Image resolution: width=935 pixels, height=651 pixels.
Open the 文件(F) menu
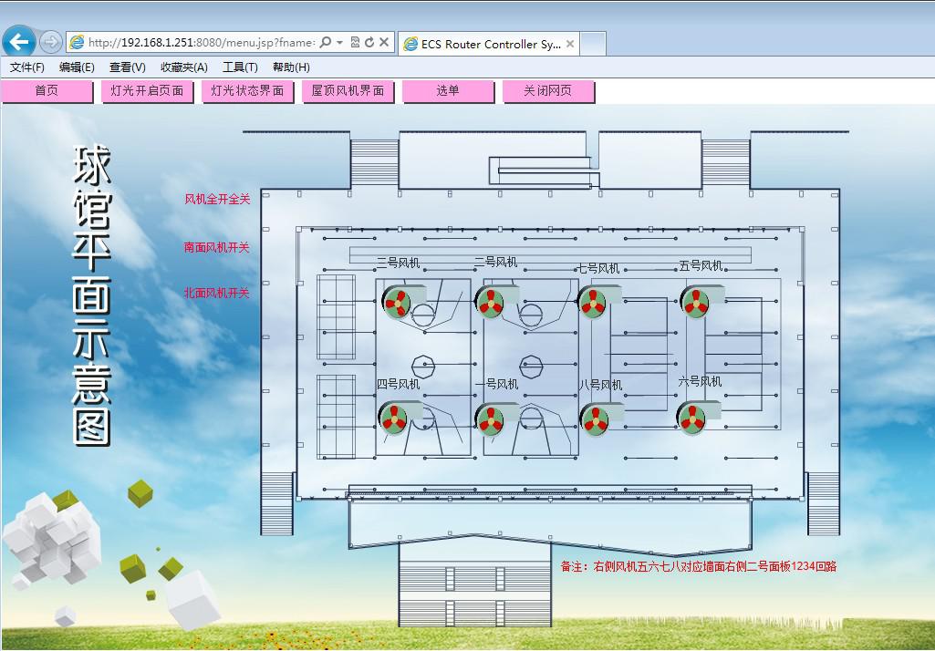(27, 67)
